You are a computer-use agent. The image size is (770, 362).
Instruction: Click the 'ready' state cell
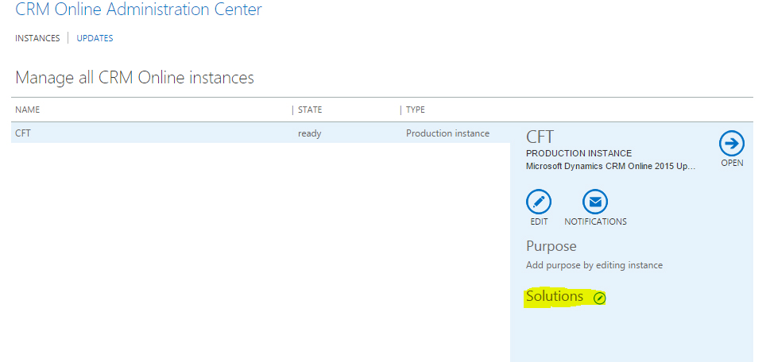pyautogui.click(x=310, y=133)
